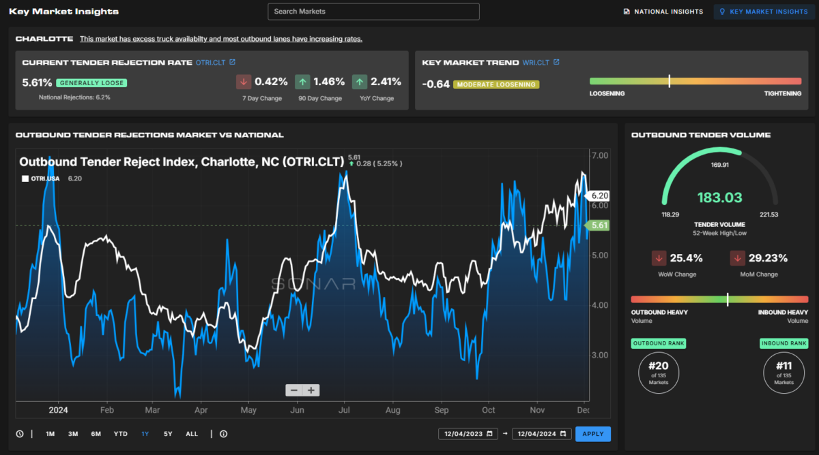Zoom in chart with plus button
This screenshot has width=819, height=455.
pos(311,390)
